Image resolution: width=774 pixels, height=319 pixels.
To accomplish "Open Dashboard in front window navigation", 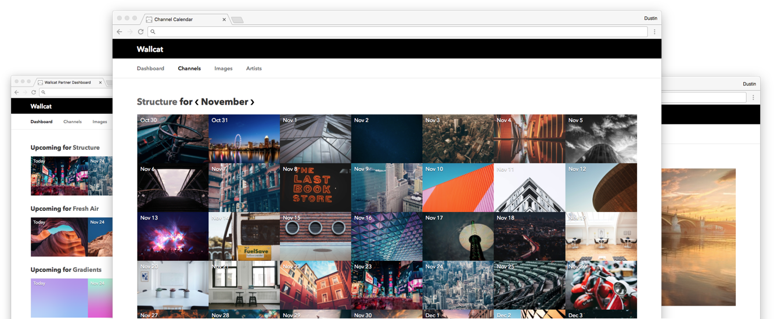I will click(150, 69).
